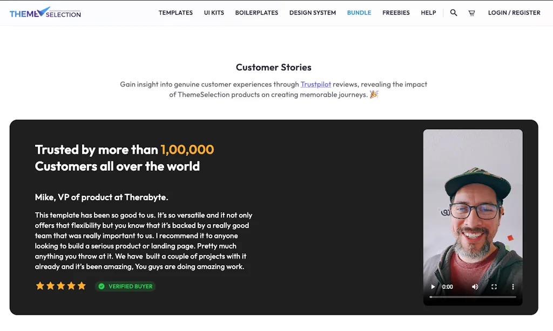Play the testimonial video

(433, 287)
